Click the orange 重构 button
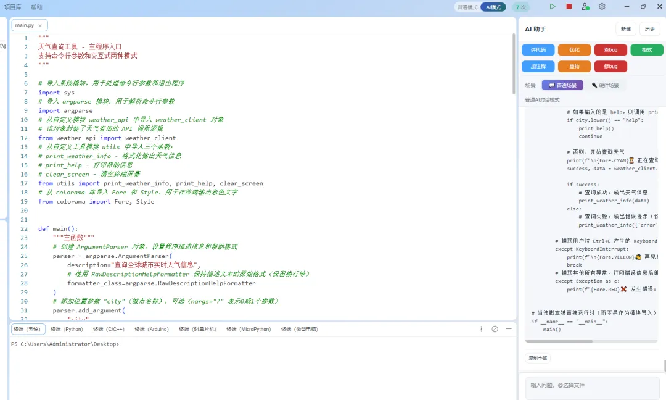The width and height of the screenshot is (666, 400). tap(574, 66)
